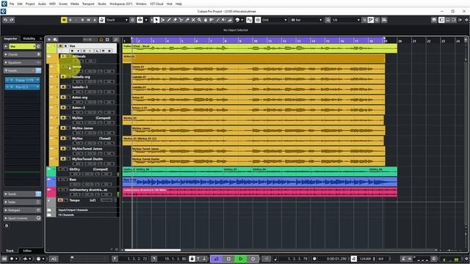Toggle global Read automation R button
The width and height of the screenshot is (470, 264).
[82, 20]
